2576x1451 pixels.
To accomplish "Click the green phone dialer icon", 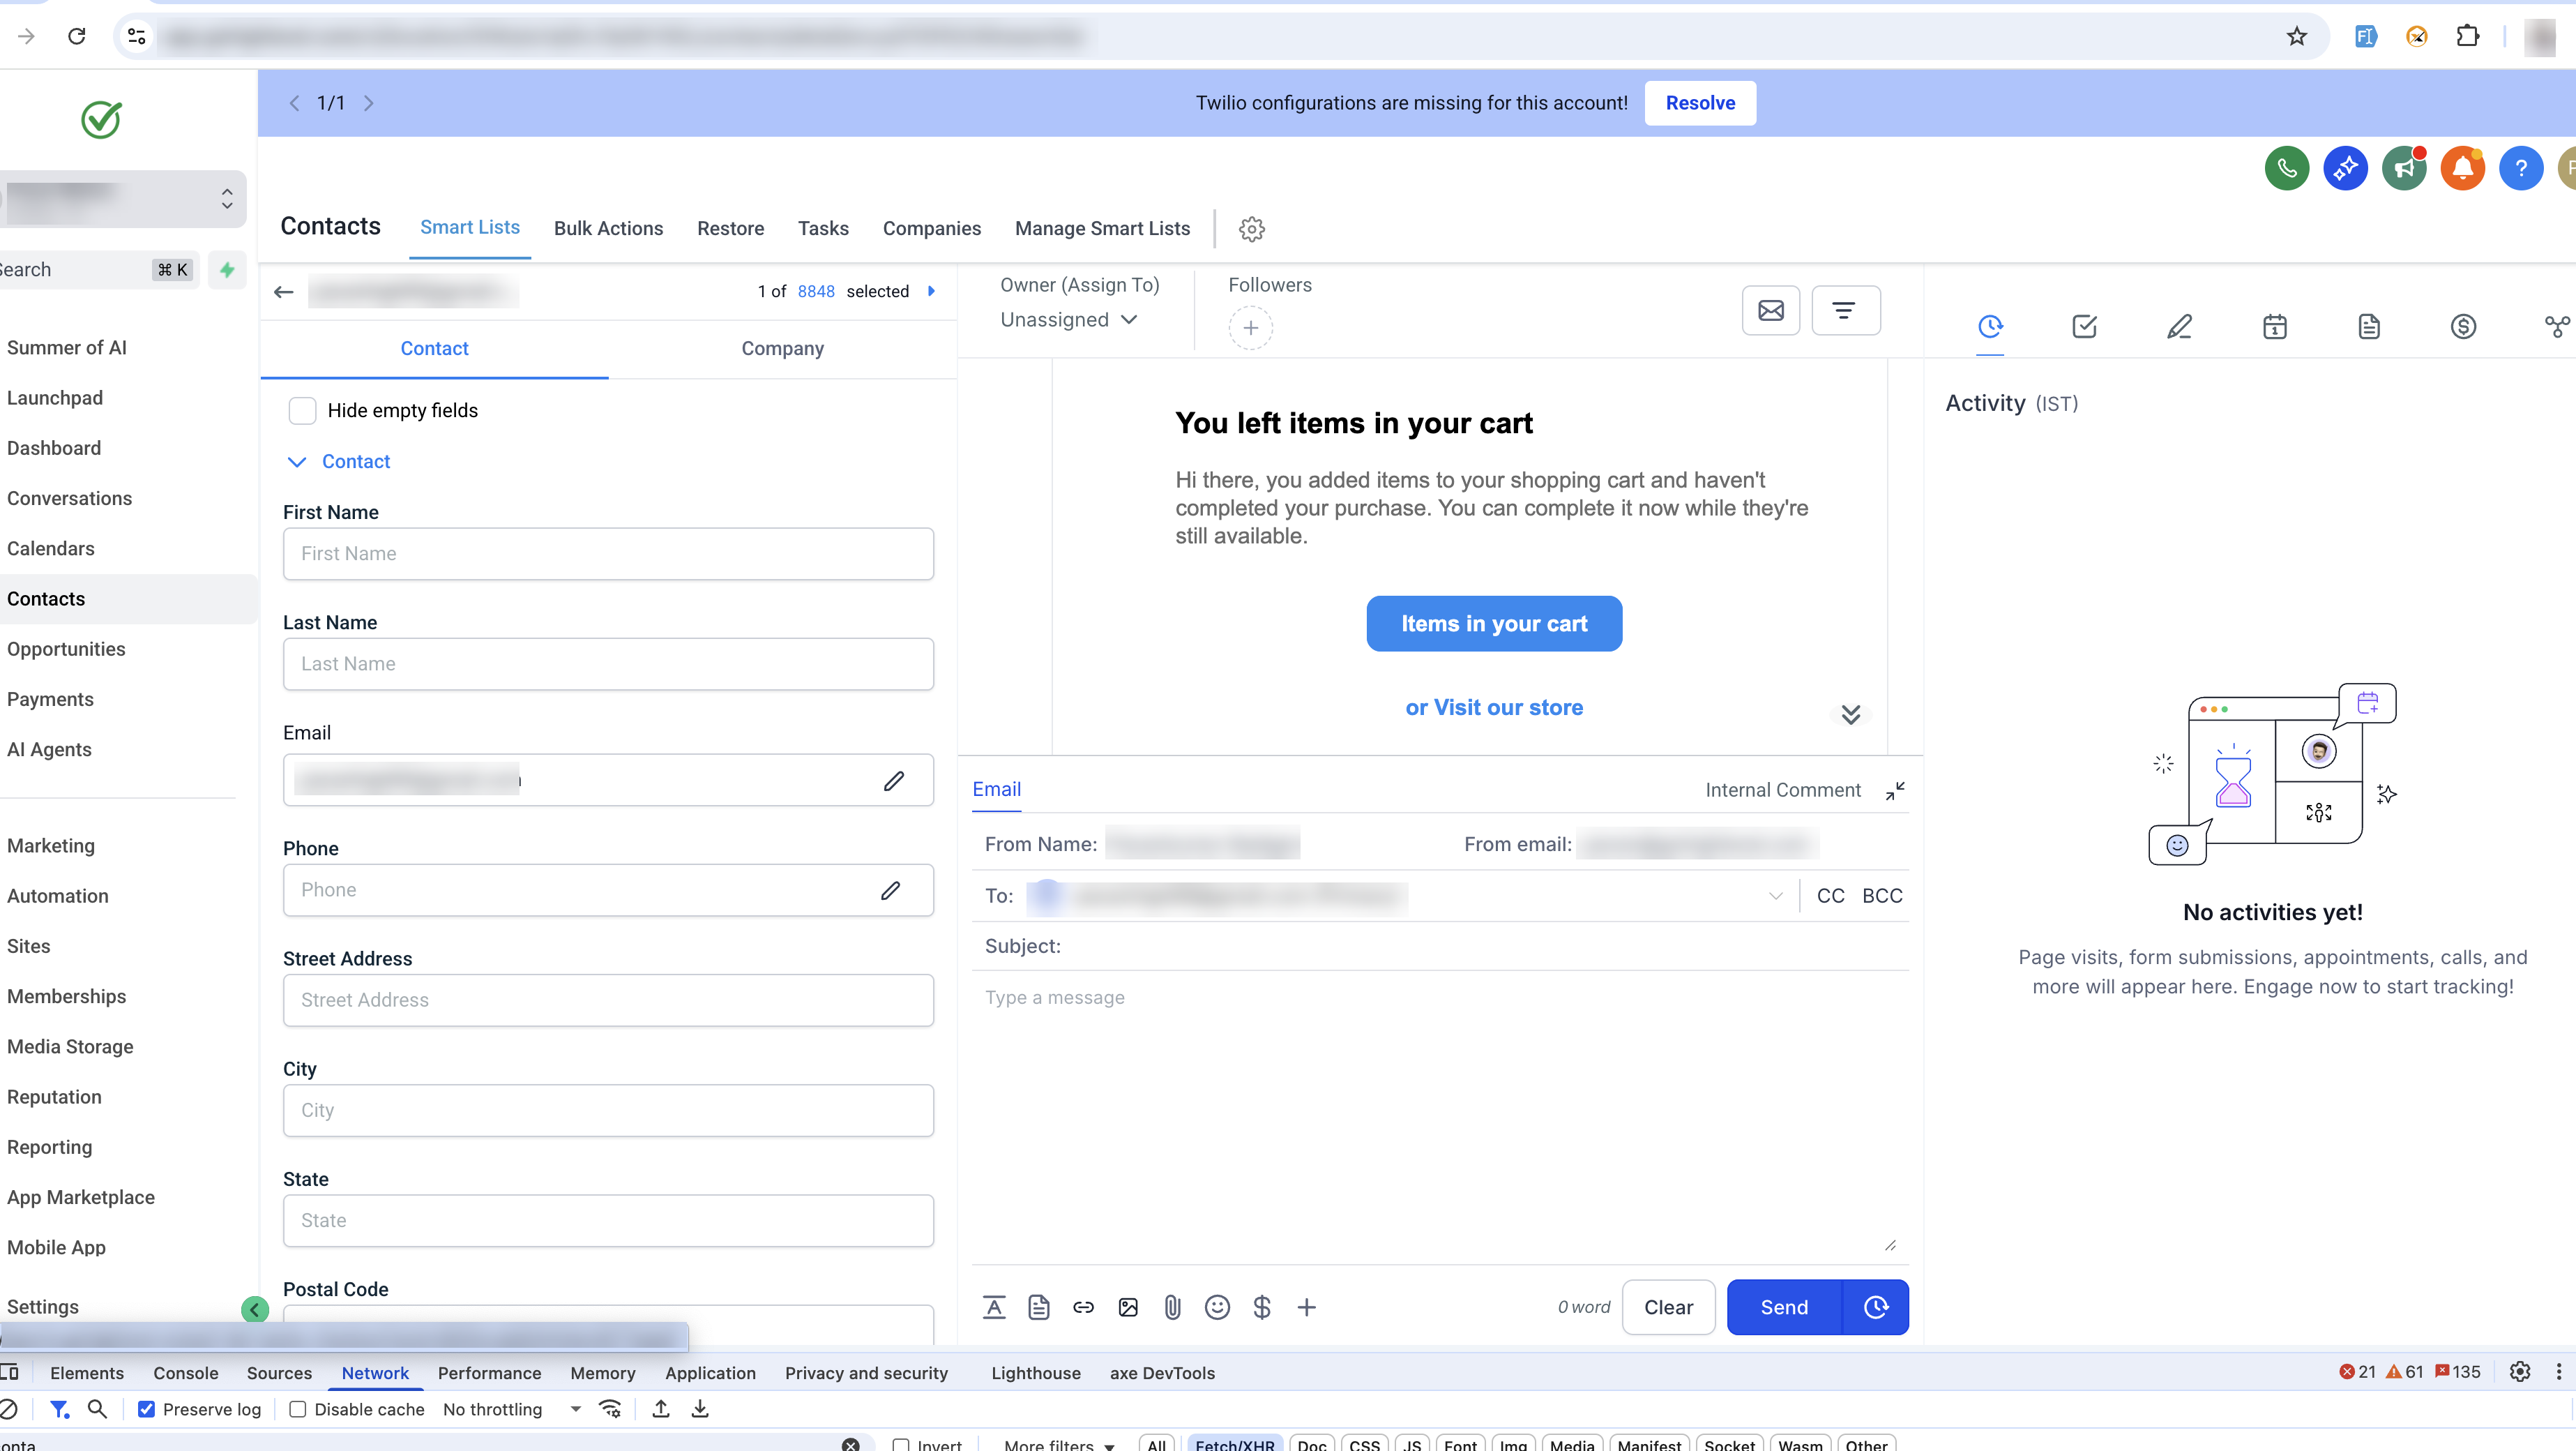I will 2286,168.
